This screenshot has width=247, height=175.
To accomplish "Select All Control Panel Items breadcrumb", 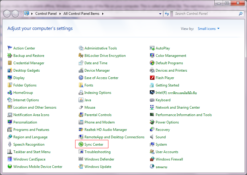I will [82, 14].
